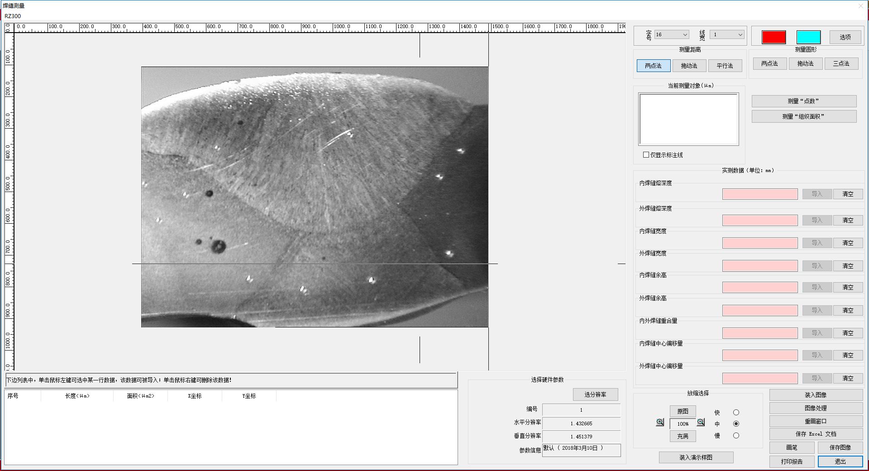Viewport: 869px width, 471px height.
Task: Pick the red color swatch
Action: point(774,37)
